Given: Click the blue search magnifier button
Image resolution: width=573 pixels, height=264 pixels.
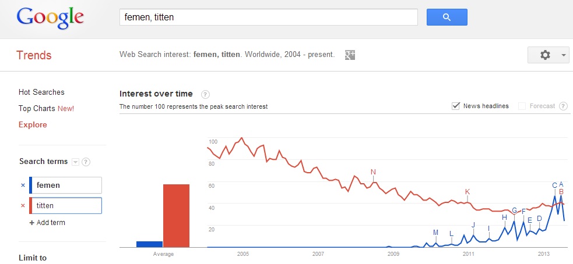Looking at the screenshot, I should (447, 17).
